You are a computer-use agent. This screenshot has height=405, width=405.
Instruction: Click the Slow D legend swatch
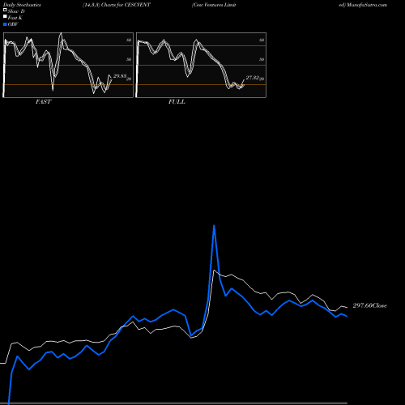[x=5, y=10]
